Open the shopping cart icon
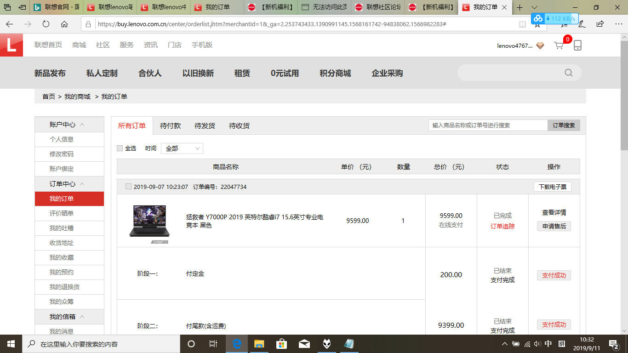This screenshot has width=628, height=353. click(x=559, y=46)
